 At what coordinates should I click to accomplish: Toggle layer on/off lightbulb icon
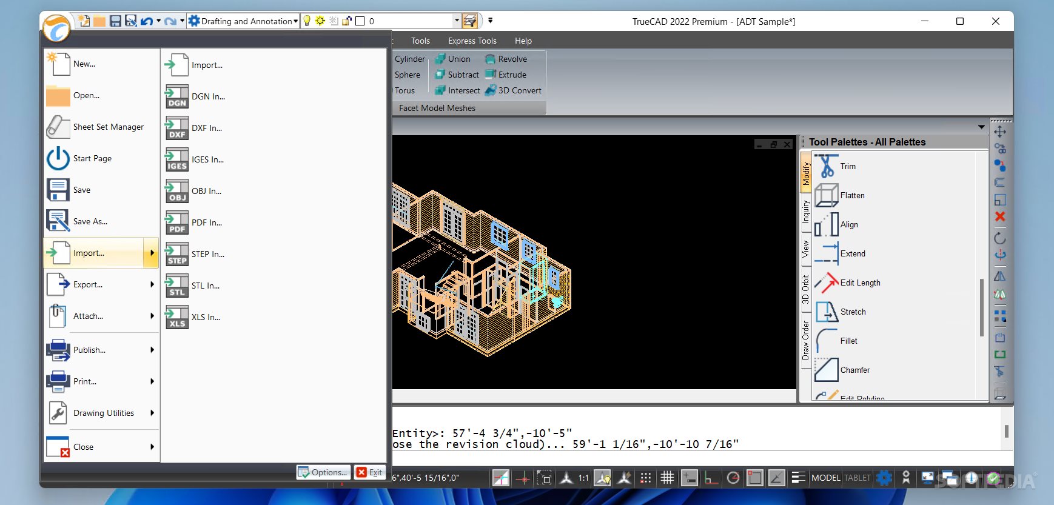(x=307, y=21)
